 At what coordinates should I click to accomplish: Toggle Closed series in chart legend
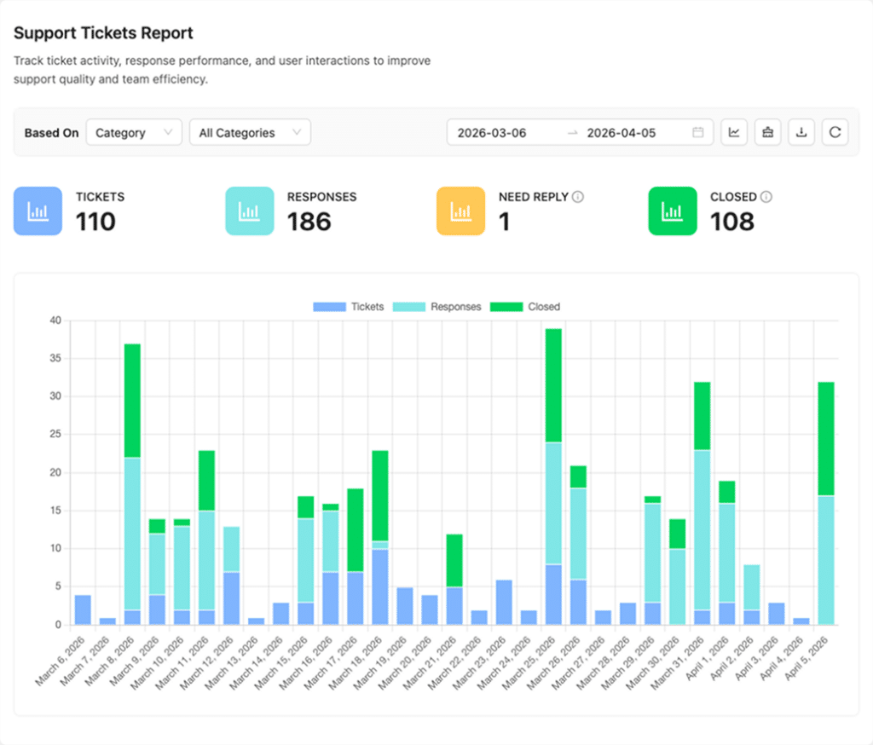(525, 307)
